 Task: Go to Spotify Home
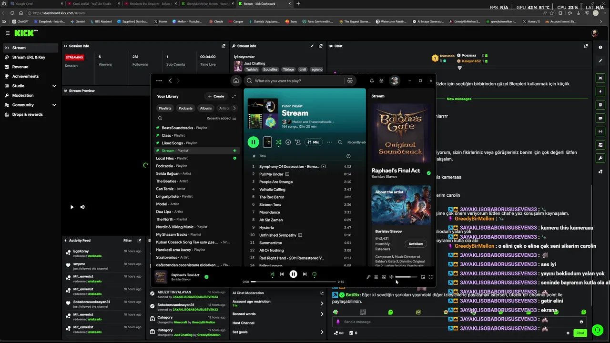coord(236,81)
